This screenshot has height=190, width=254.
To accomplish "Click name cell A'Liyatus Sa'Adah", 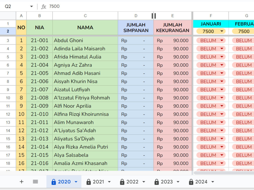I will point(85,130).
